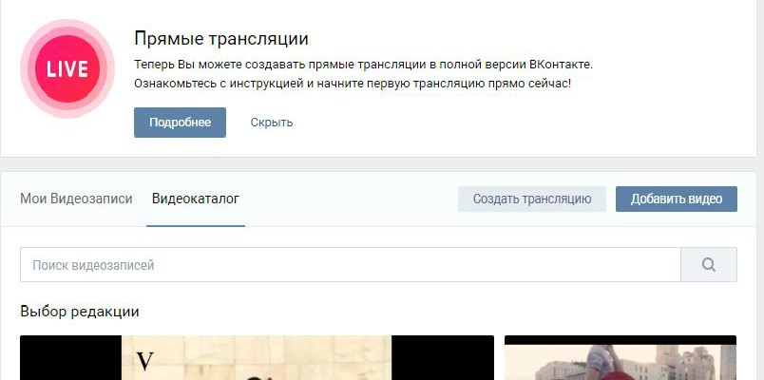
Task: Focus the Поиск видеозаписей search field
Action: point(351,264)
